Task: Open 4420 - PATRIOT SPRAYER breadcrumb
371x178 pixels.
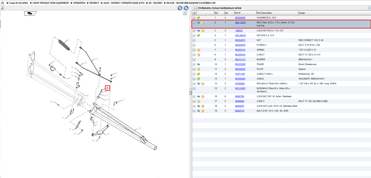Action: pyautogui.click(x=124, y=3)
